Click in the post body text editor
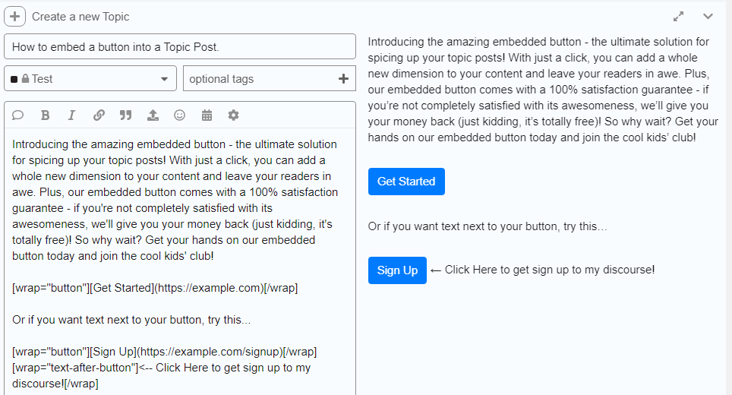This screenshot has width=732, height=395. tap(180, 261)
